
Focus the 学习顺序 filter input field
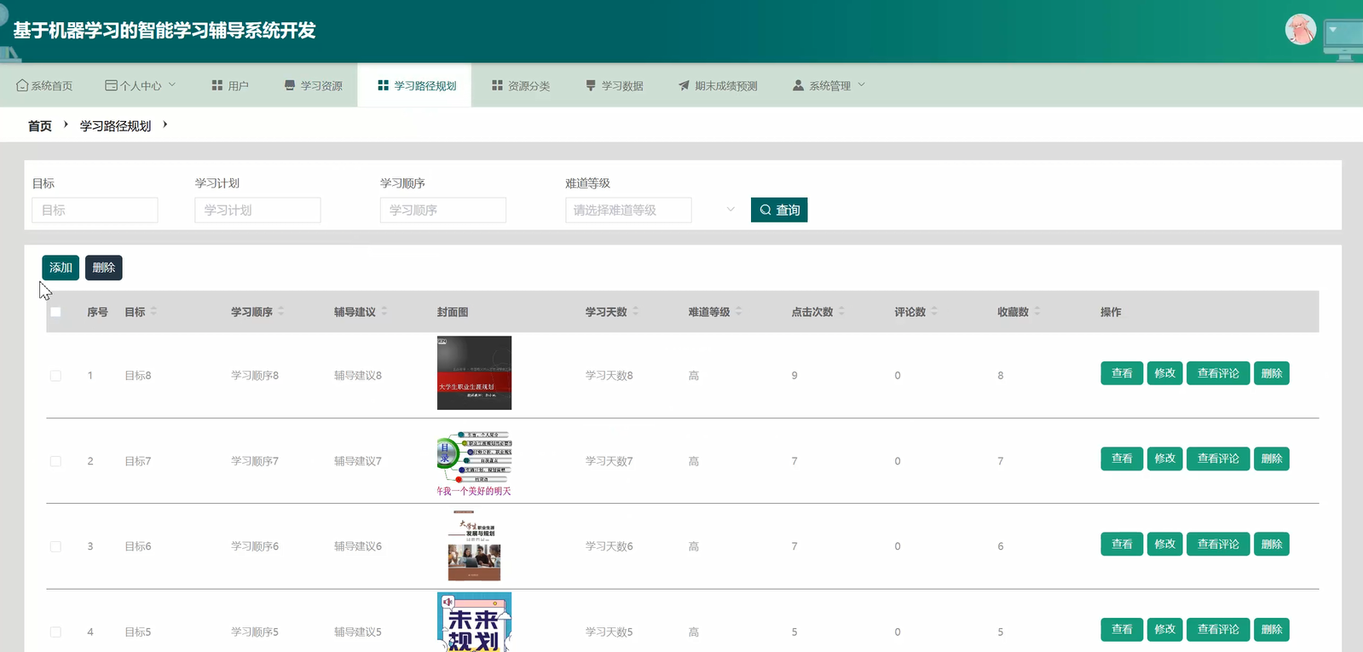pyautogui.click(x=443, y=210)
